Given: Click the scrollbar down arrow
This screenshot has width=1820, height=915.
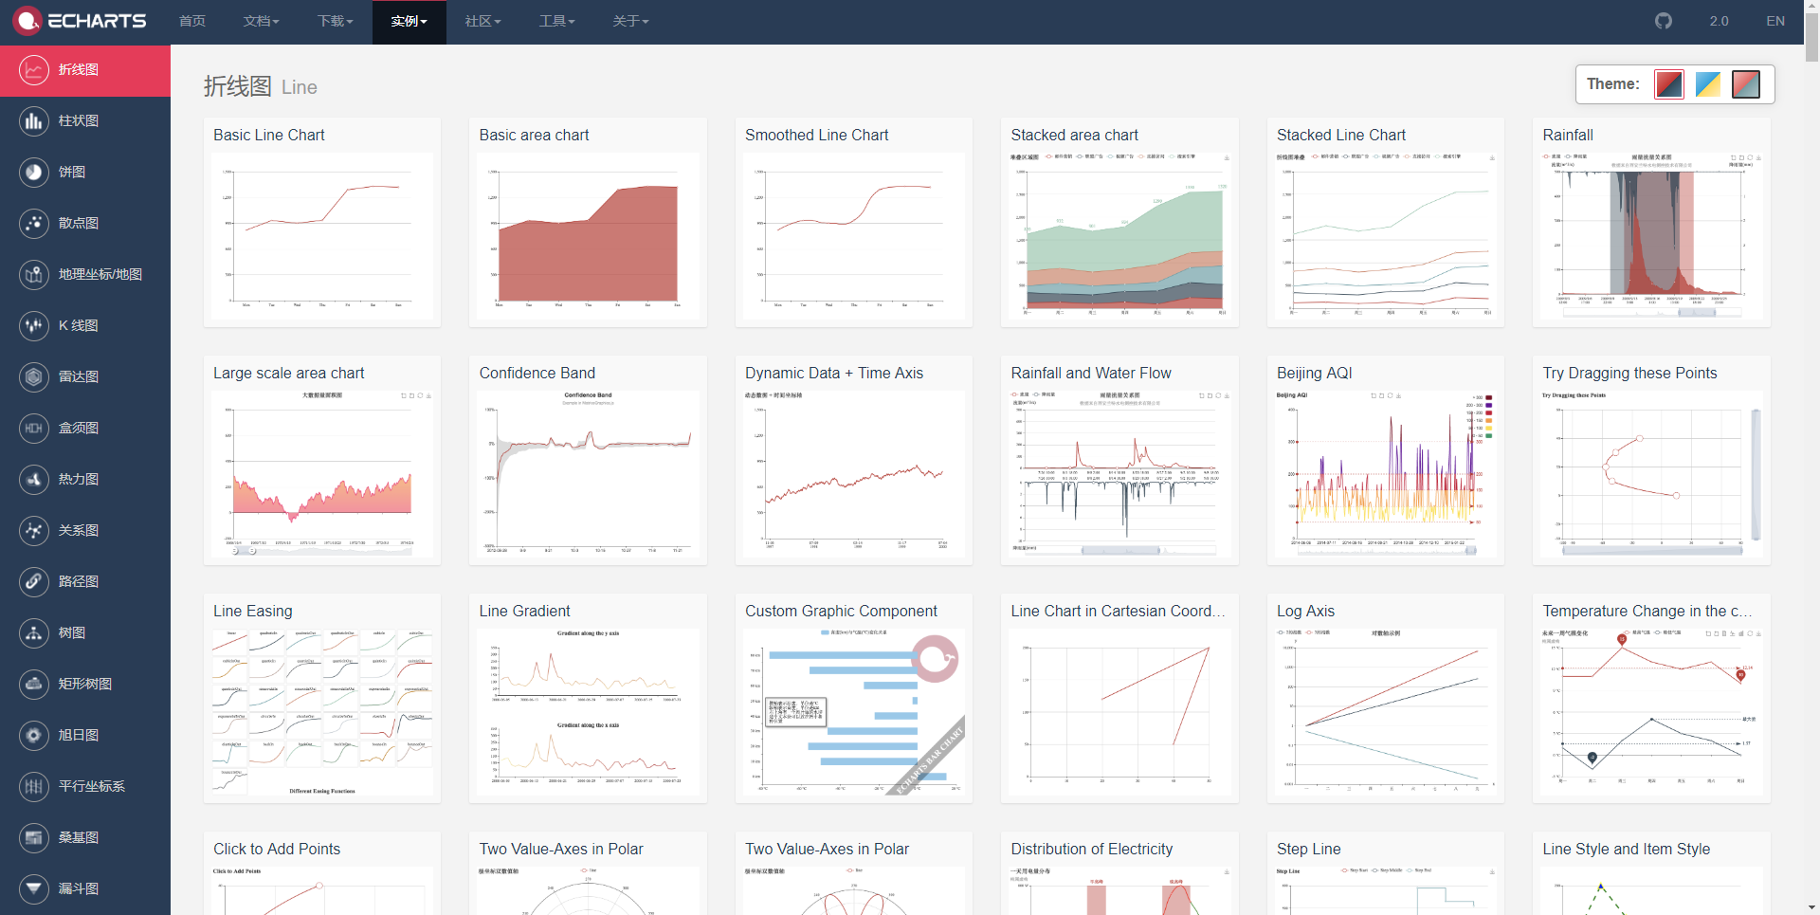Looking at the screenshot, I should click(1811, 907).
